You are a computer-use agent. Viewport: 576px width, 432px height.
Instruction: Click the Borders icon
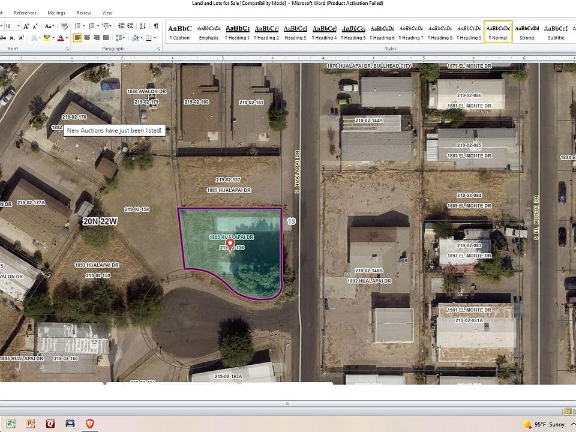(x=149, y=37)
